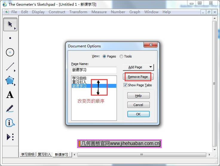Click horizontal scrollbar right arrow

pyautogui.click(x=209, y=155)
